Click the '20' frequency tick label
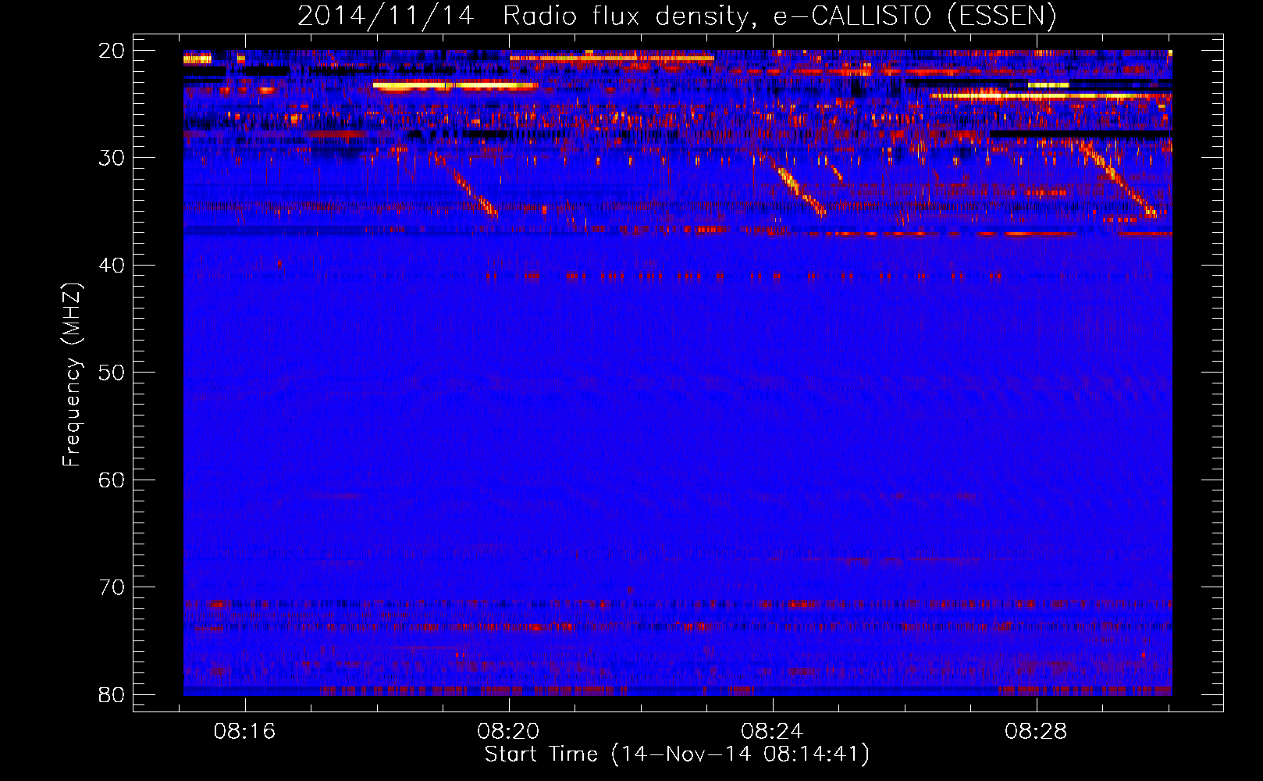This screenshot has height=781, width=1263. (112, 51)
